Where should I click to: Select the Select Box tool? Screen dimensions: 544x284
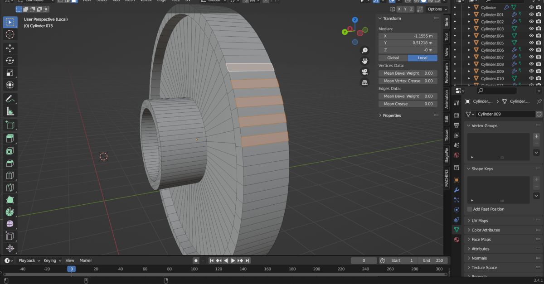pos(10,22)
